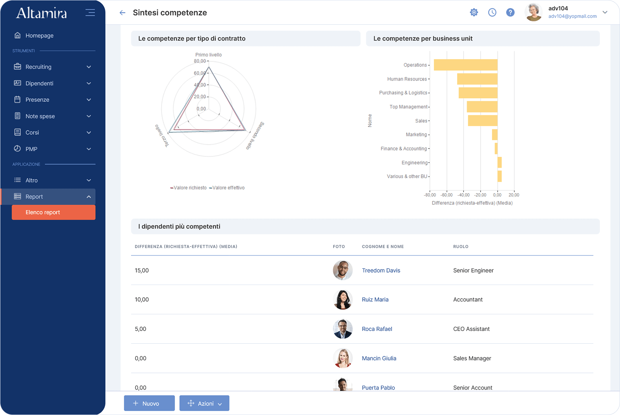Expand the Note spese section chevron
620x415 pixels.
coord(89,116)
